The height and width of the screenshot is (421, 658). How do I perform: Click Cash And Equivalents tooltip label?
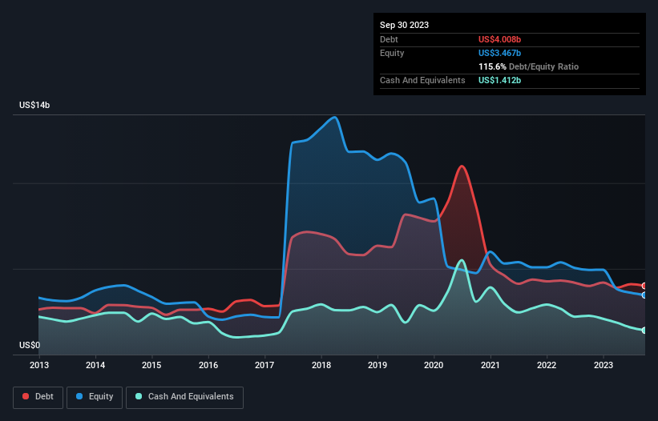422,80
